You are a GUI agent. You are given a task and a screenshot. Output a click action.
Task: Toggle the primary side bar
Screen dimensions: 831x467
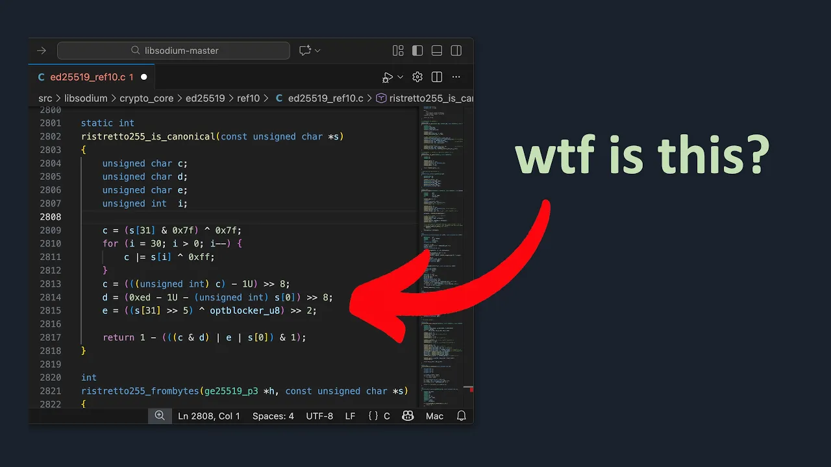[417, 51]
